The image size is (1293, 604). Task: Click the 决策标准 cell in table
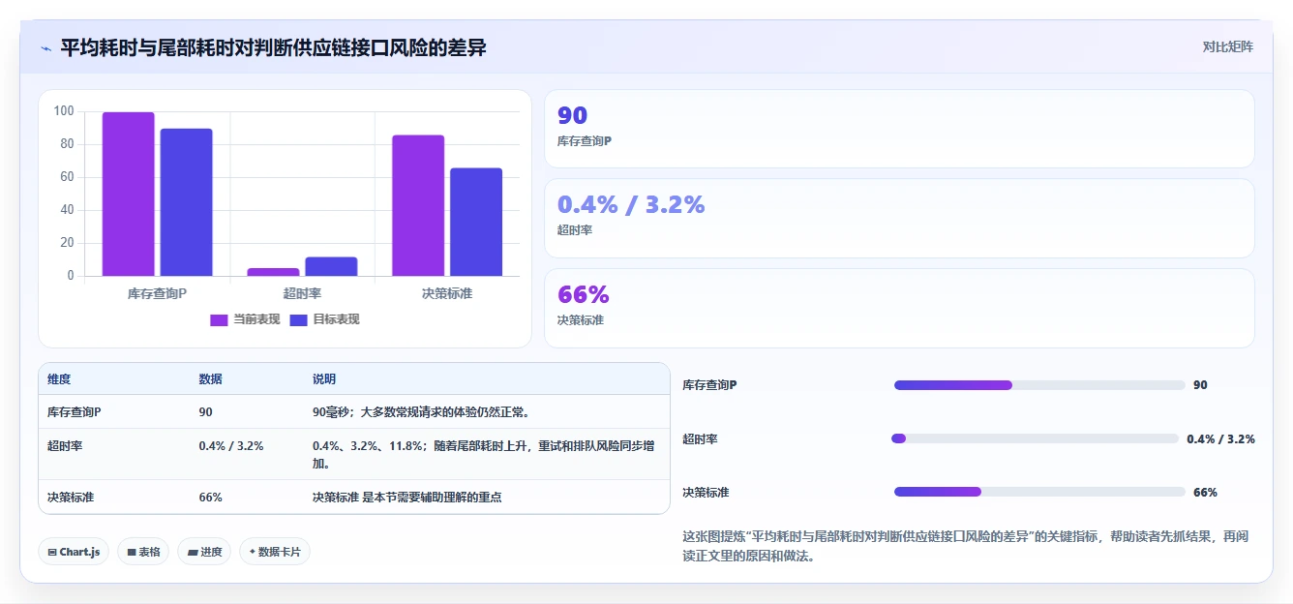(71, 498)
